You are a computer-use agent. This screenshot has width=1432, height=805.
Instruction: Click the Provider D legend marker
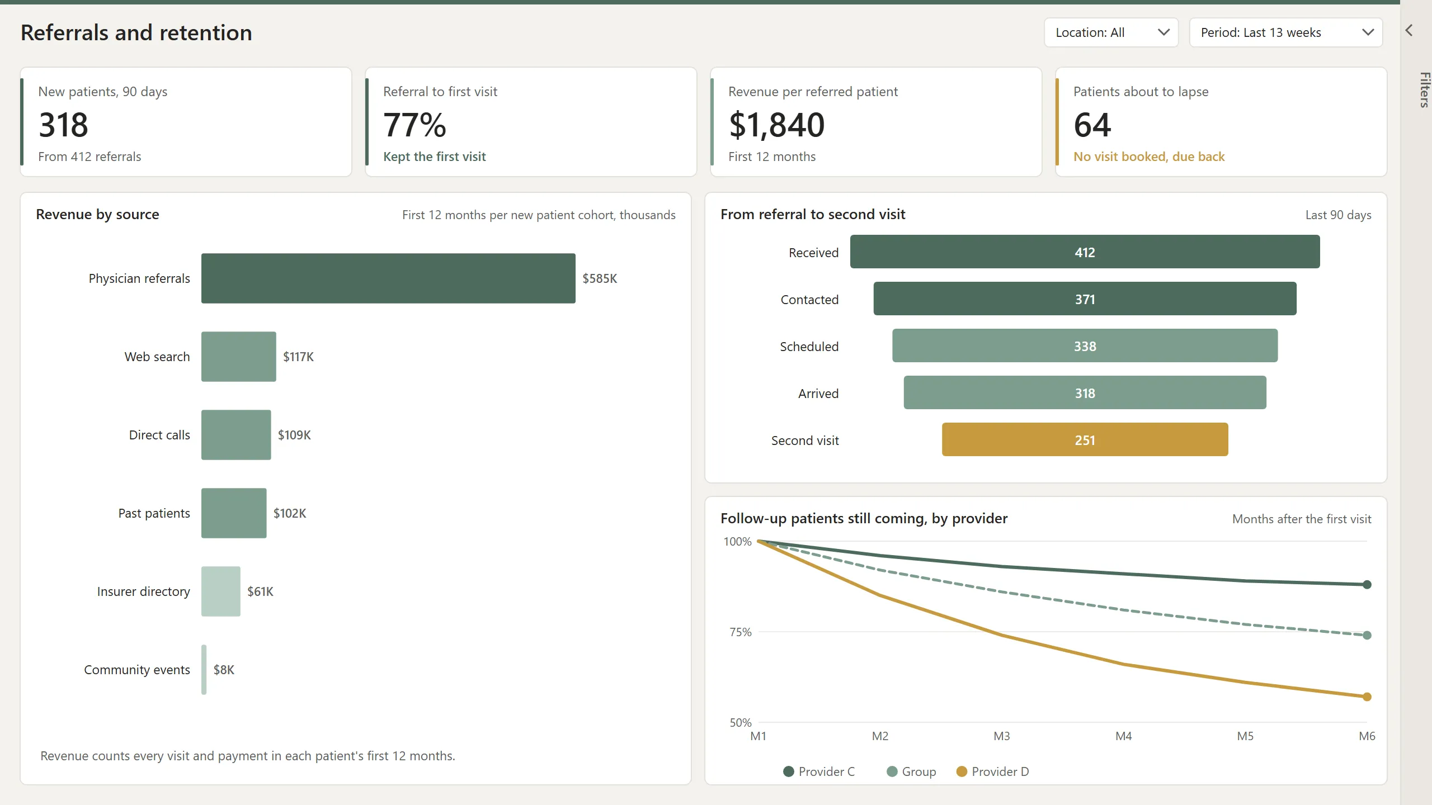pyautogui.click(x=962, y=771)
